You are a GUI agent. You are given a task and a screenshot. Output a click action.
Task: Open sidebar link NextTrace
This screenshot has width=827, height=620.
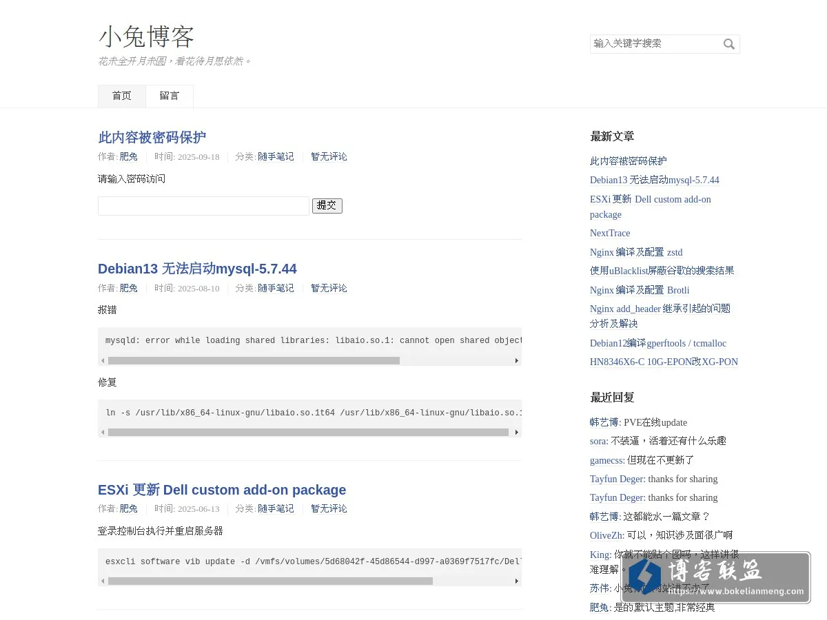(610, 234)
